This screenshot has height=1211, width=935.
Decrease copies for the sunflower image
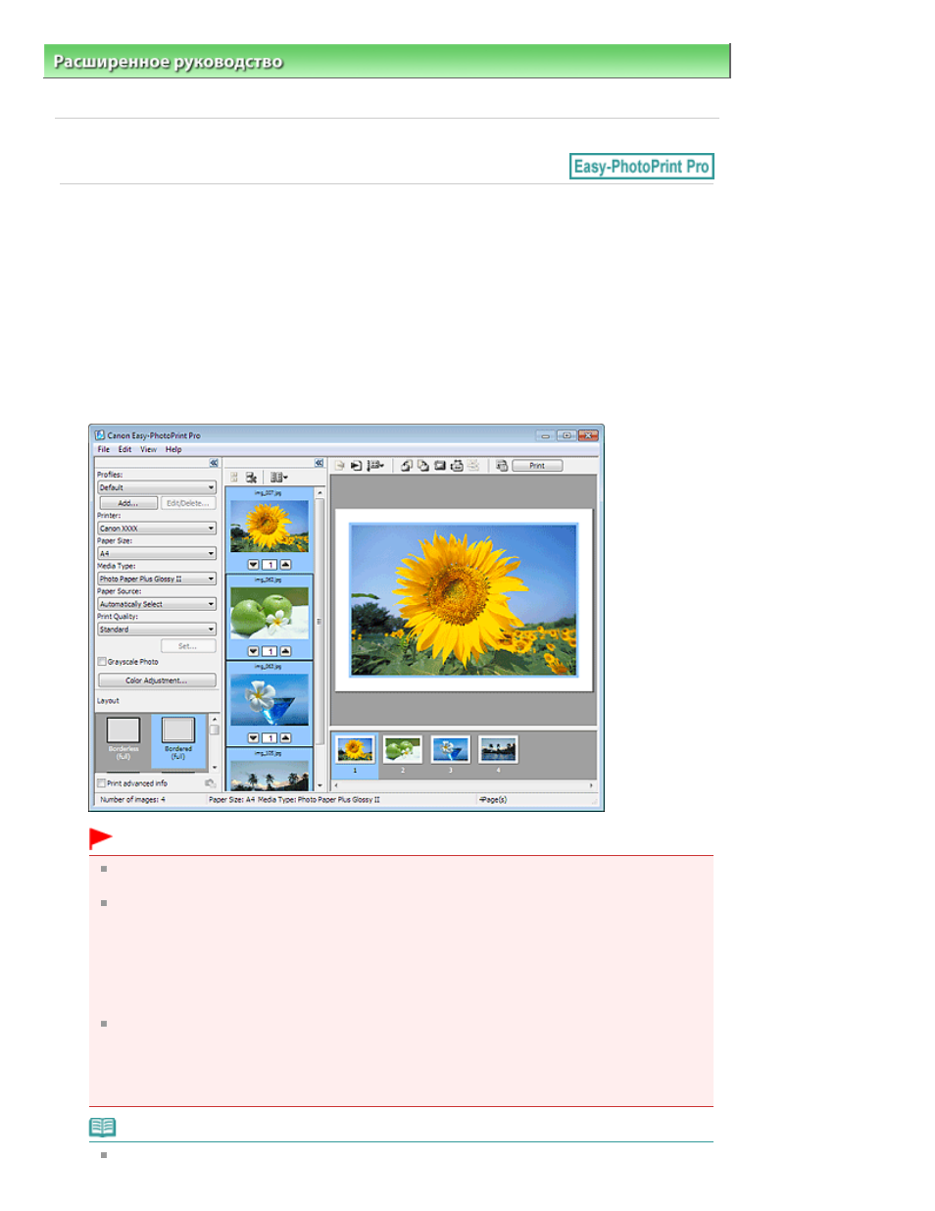[x=253, y=565]
